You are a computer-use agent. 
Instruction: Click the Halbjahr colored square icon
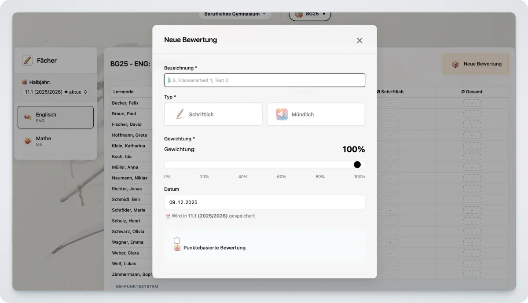point(25,82)
